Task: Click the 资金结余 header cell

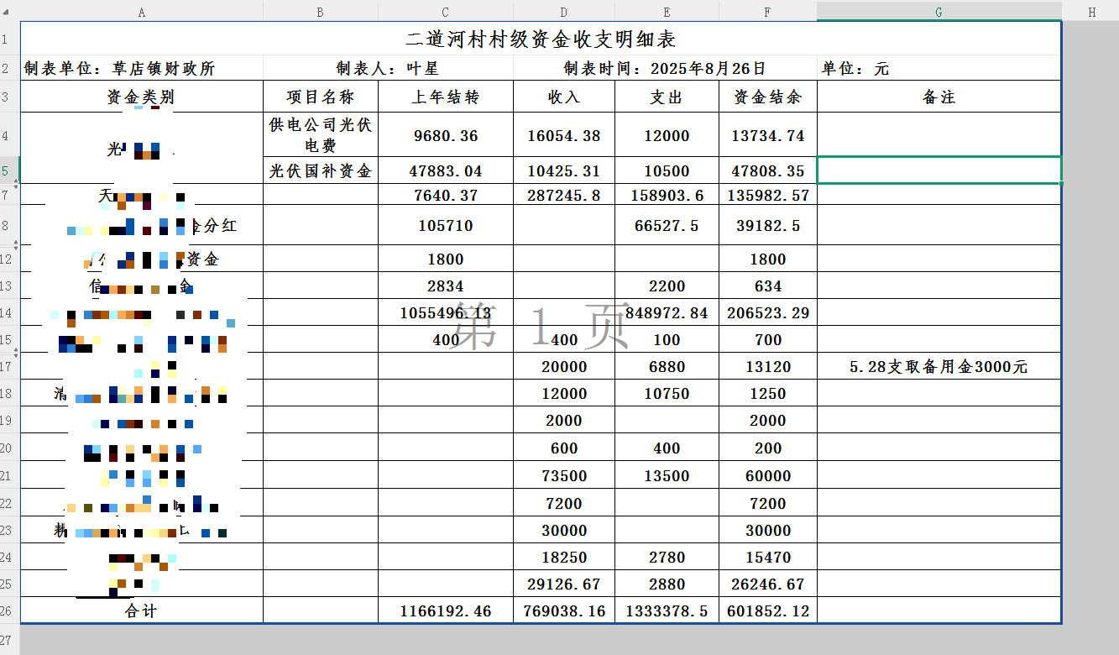Action: click(767, 97)
